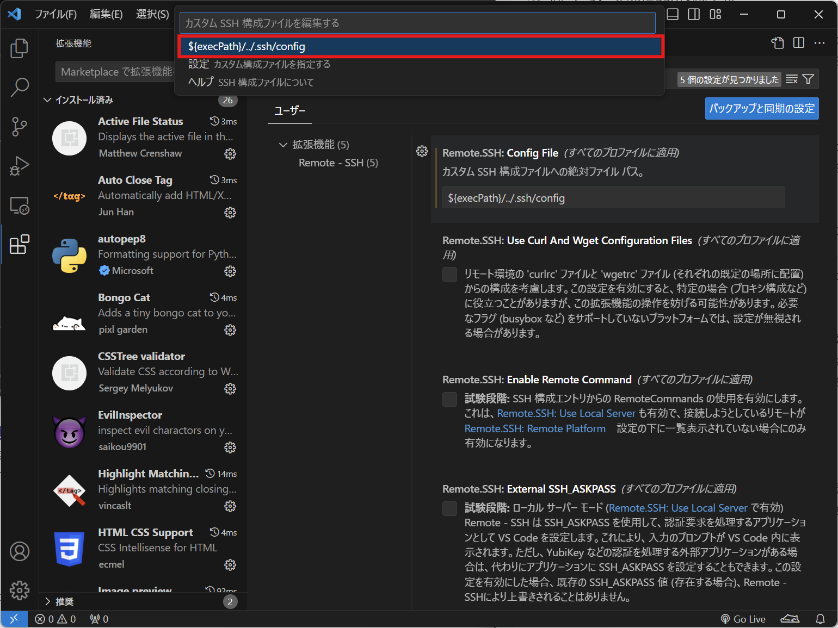
Task: Open manage gear for autopep8 extension
Action: pos(230,271)
